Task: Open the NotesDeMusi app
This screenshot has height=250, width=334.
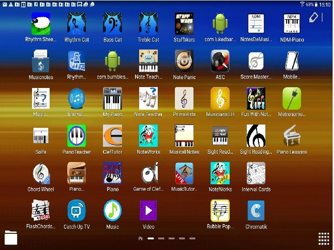Action: tap(256, 24)
